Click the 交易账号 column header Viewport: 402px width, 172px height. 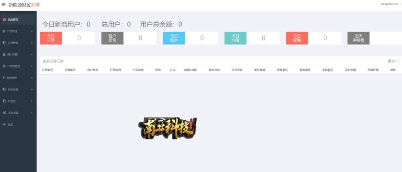click(70, 70)
